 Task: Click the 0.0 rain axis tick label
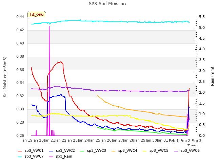[x=202, y=135]
